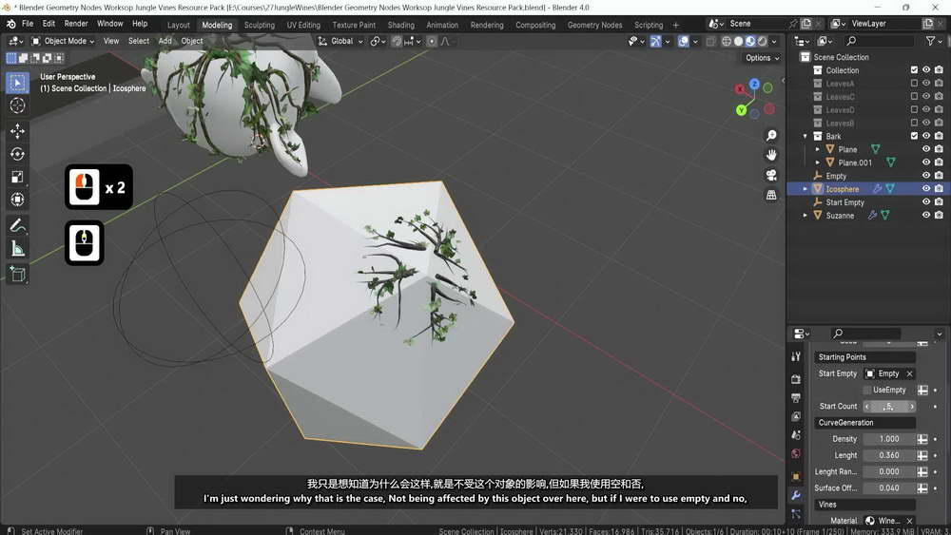
Task: Toggle X-ray display icon
Action: point(710,41)
